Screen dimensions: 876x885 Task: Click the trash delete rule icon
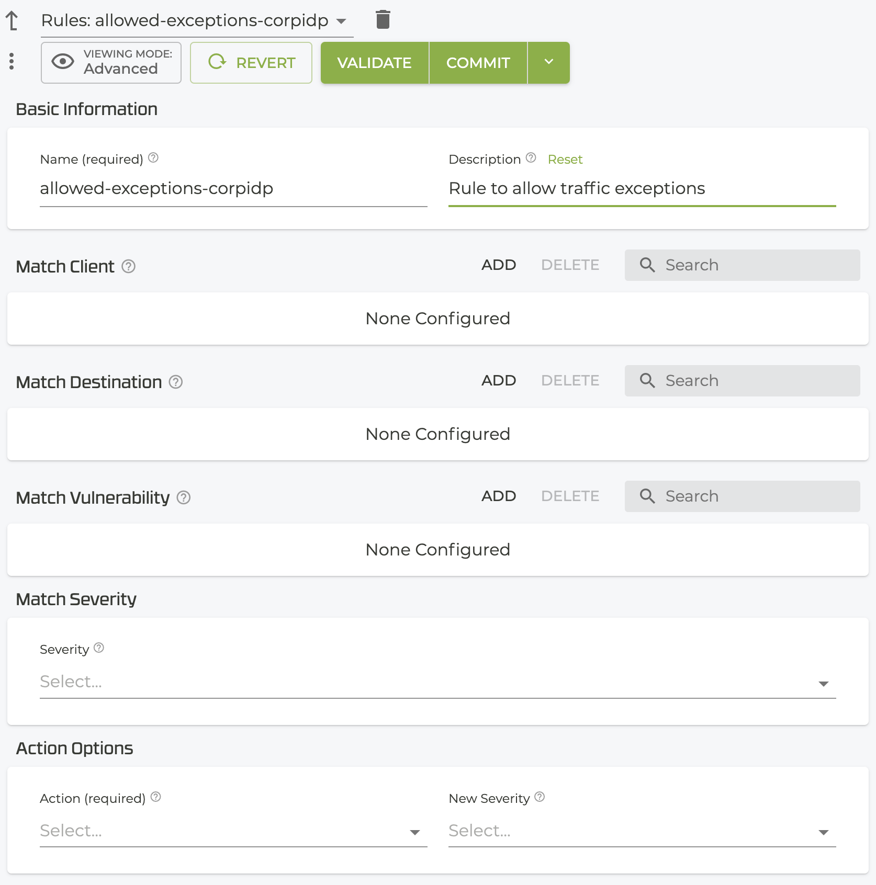coord(383,20)
